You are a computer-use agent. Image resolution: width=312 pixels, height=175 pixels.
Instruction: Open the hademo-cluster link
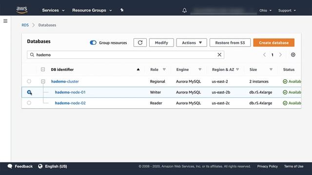click(x=65, y=81)
